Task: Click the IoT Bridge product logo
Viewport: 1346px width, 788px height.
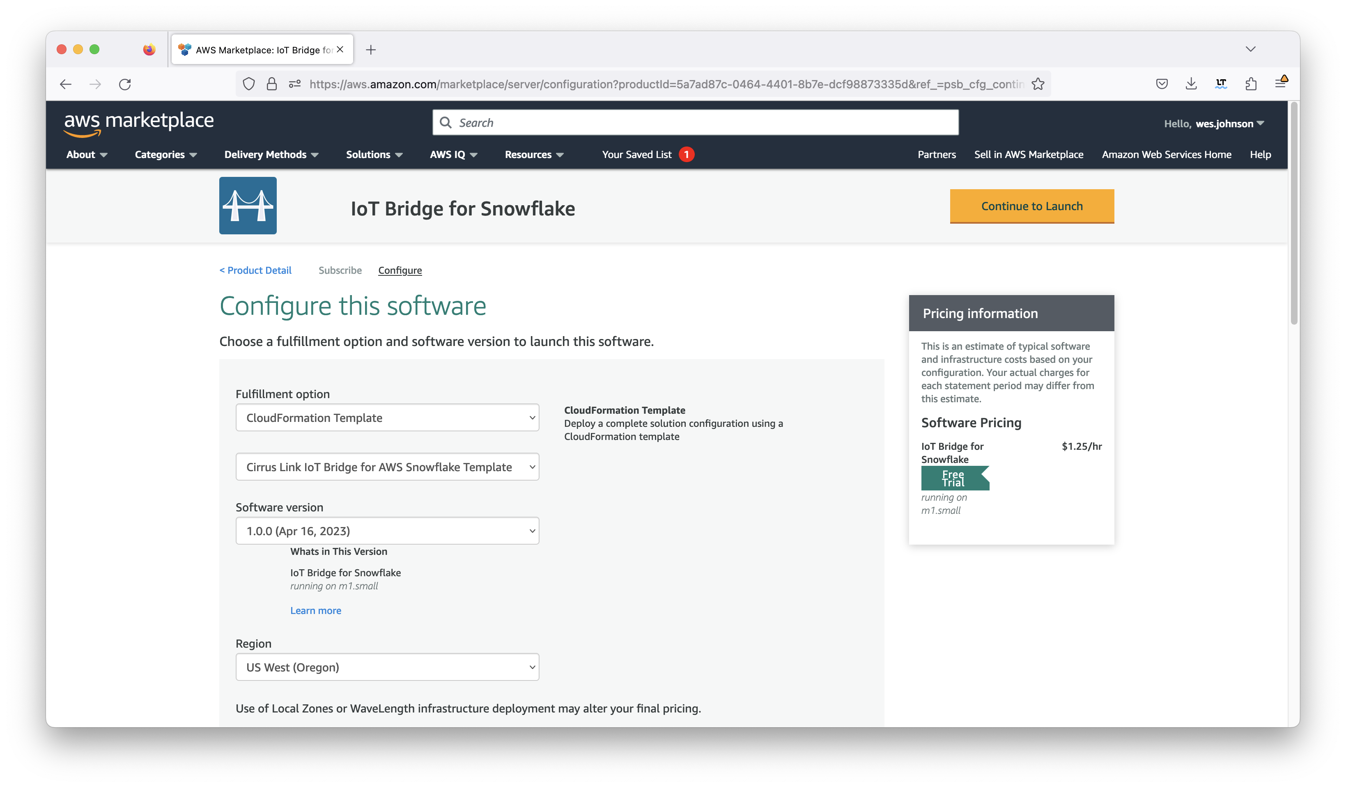Action: point(248,206)
